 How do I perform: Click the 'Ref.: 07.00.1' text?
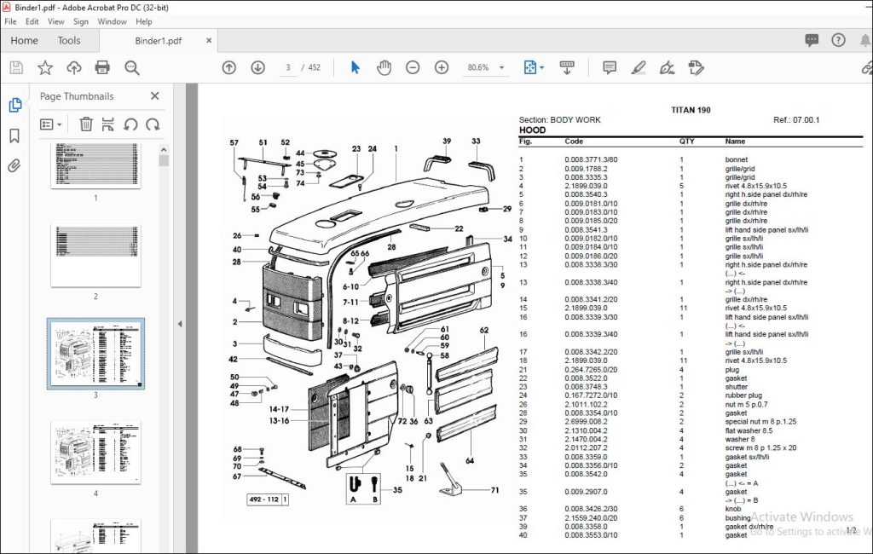tap(796, 119)
